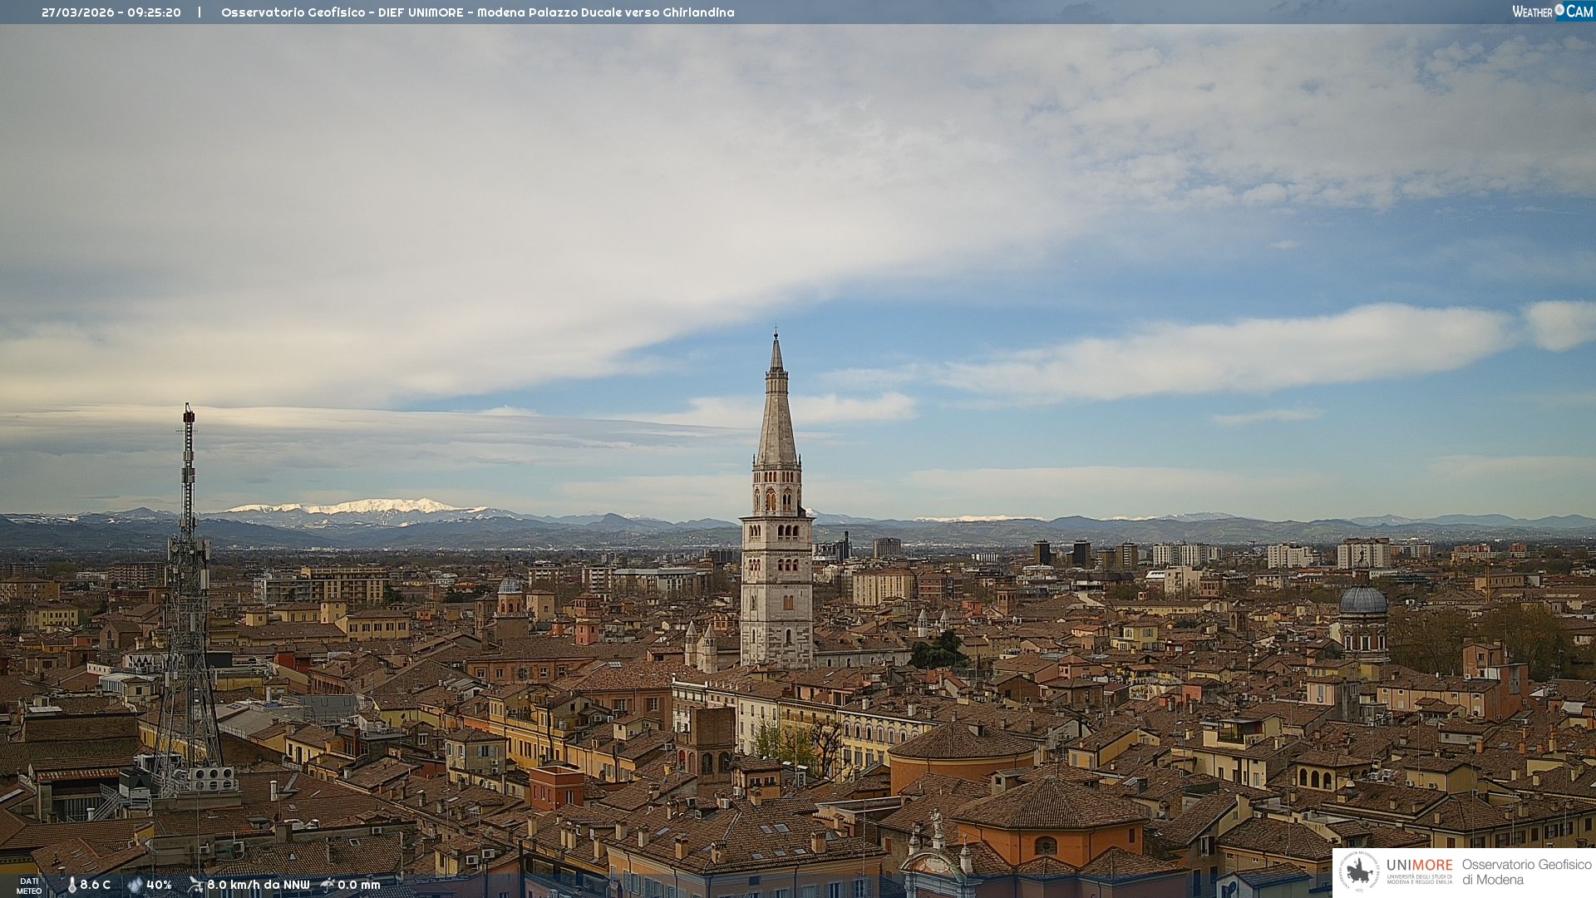Click the WeatherCam logo
Image resolution: width=1596 pixels, height=898 pixels.
[1552, 11]
